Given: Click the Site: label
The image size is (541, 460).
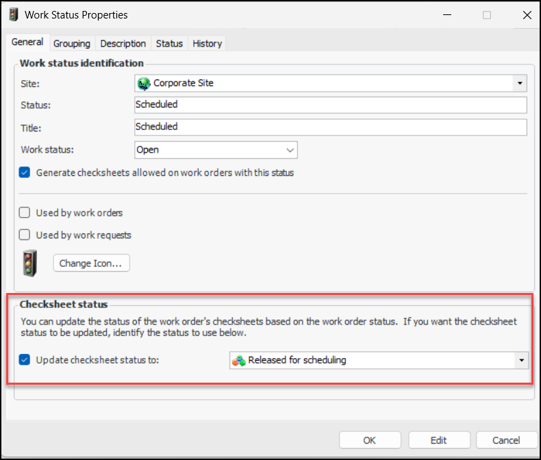Looking at the screenshot, I should (30, 84).
